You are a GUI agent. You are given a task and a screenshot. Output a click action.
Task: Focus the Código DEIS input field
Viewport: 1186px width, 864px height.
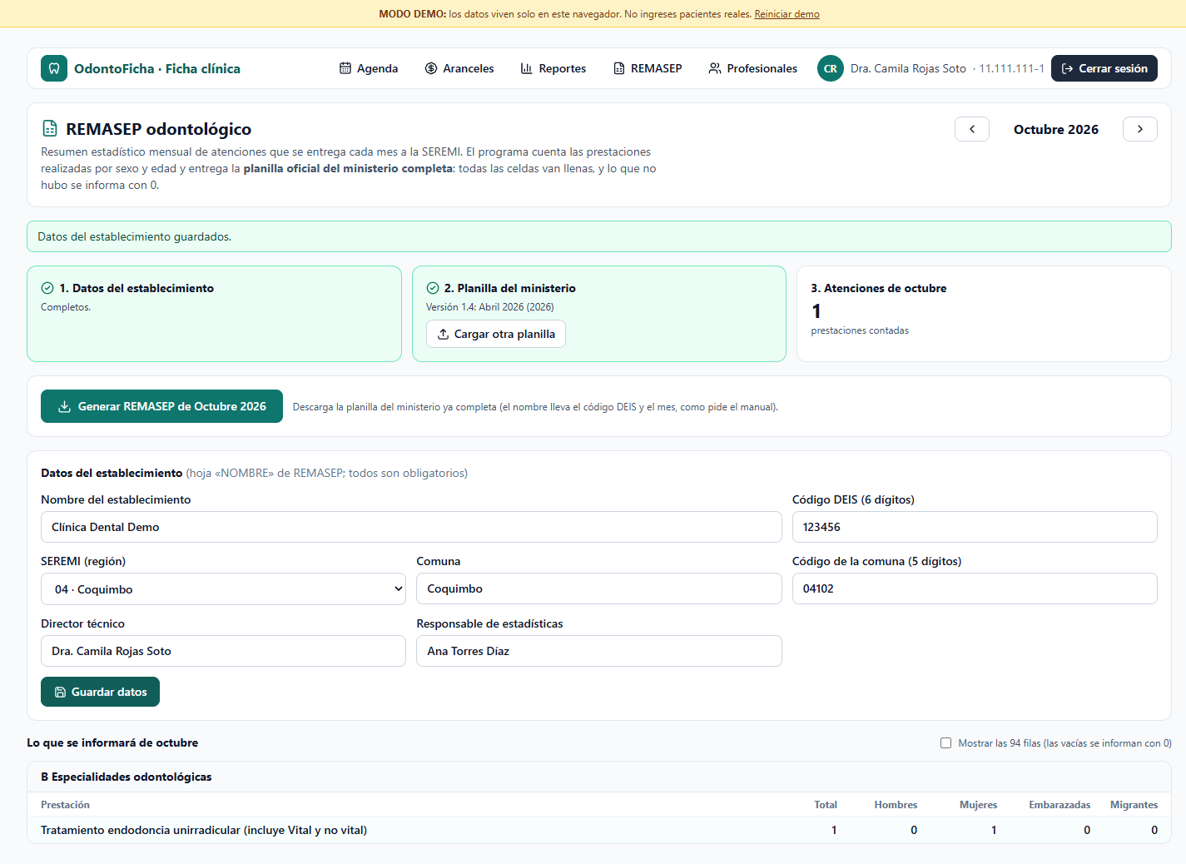coord(975,527)
